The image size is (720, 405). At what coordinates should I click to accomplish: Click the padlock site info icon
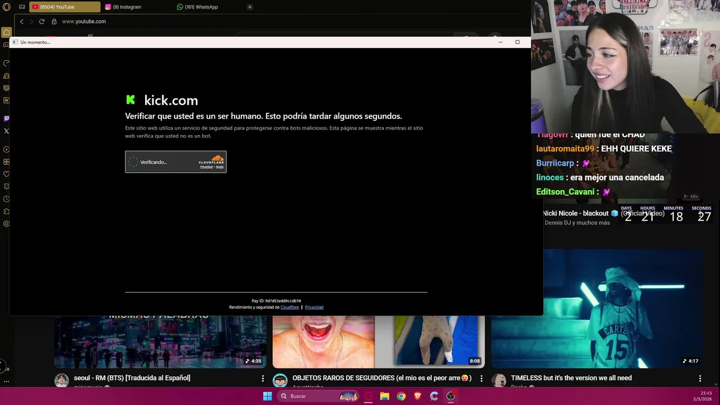coord(54,21)
